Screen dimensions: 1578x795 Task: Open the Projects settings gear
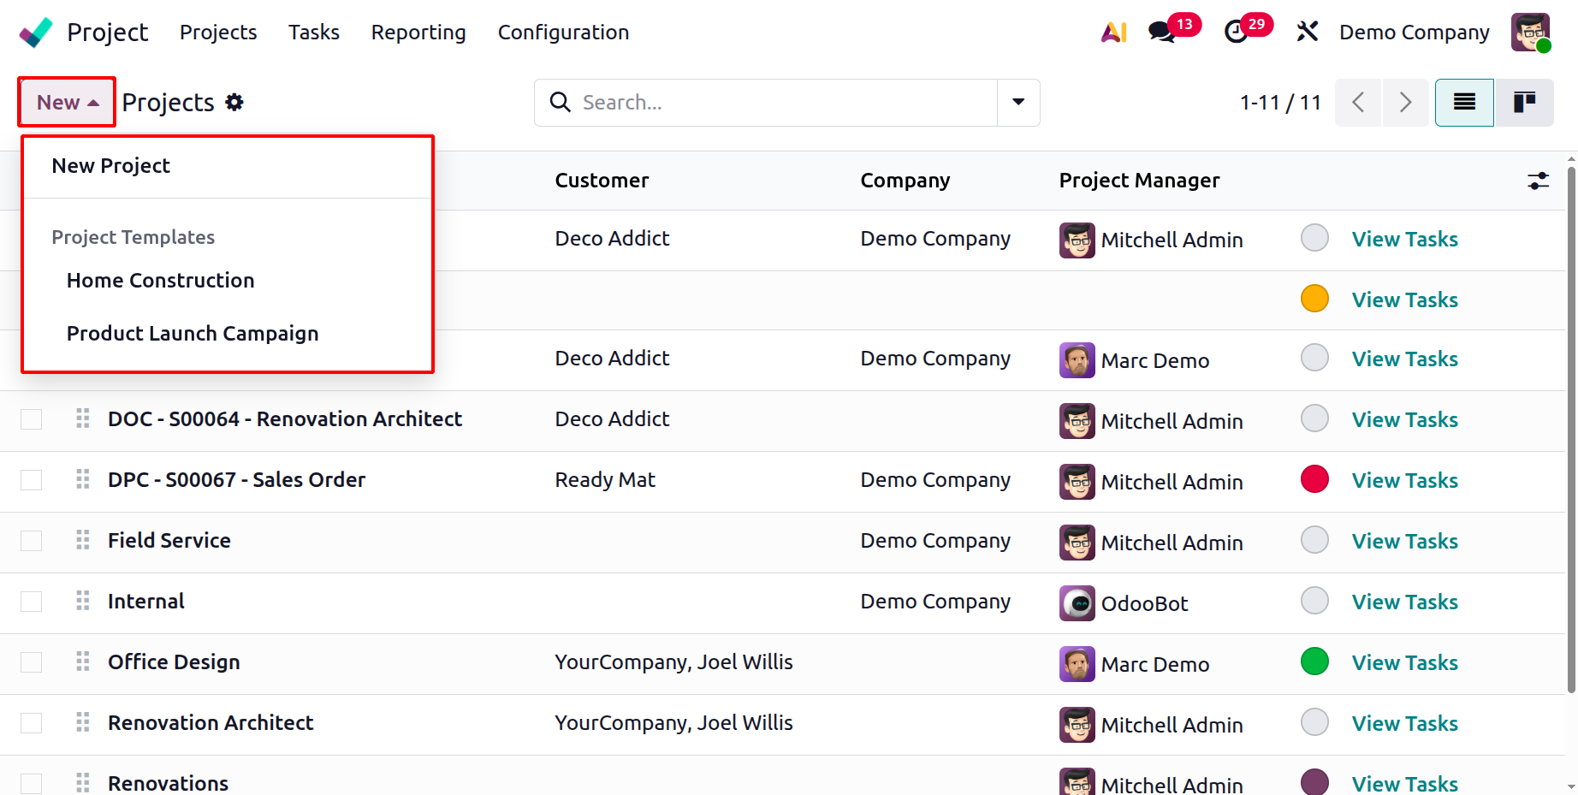click(x=234, y=103)
